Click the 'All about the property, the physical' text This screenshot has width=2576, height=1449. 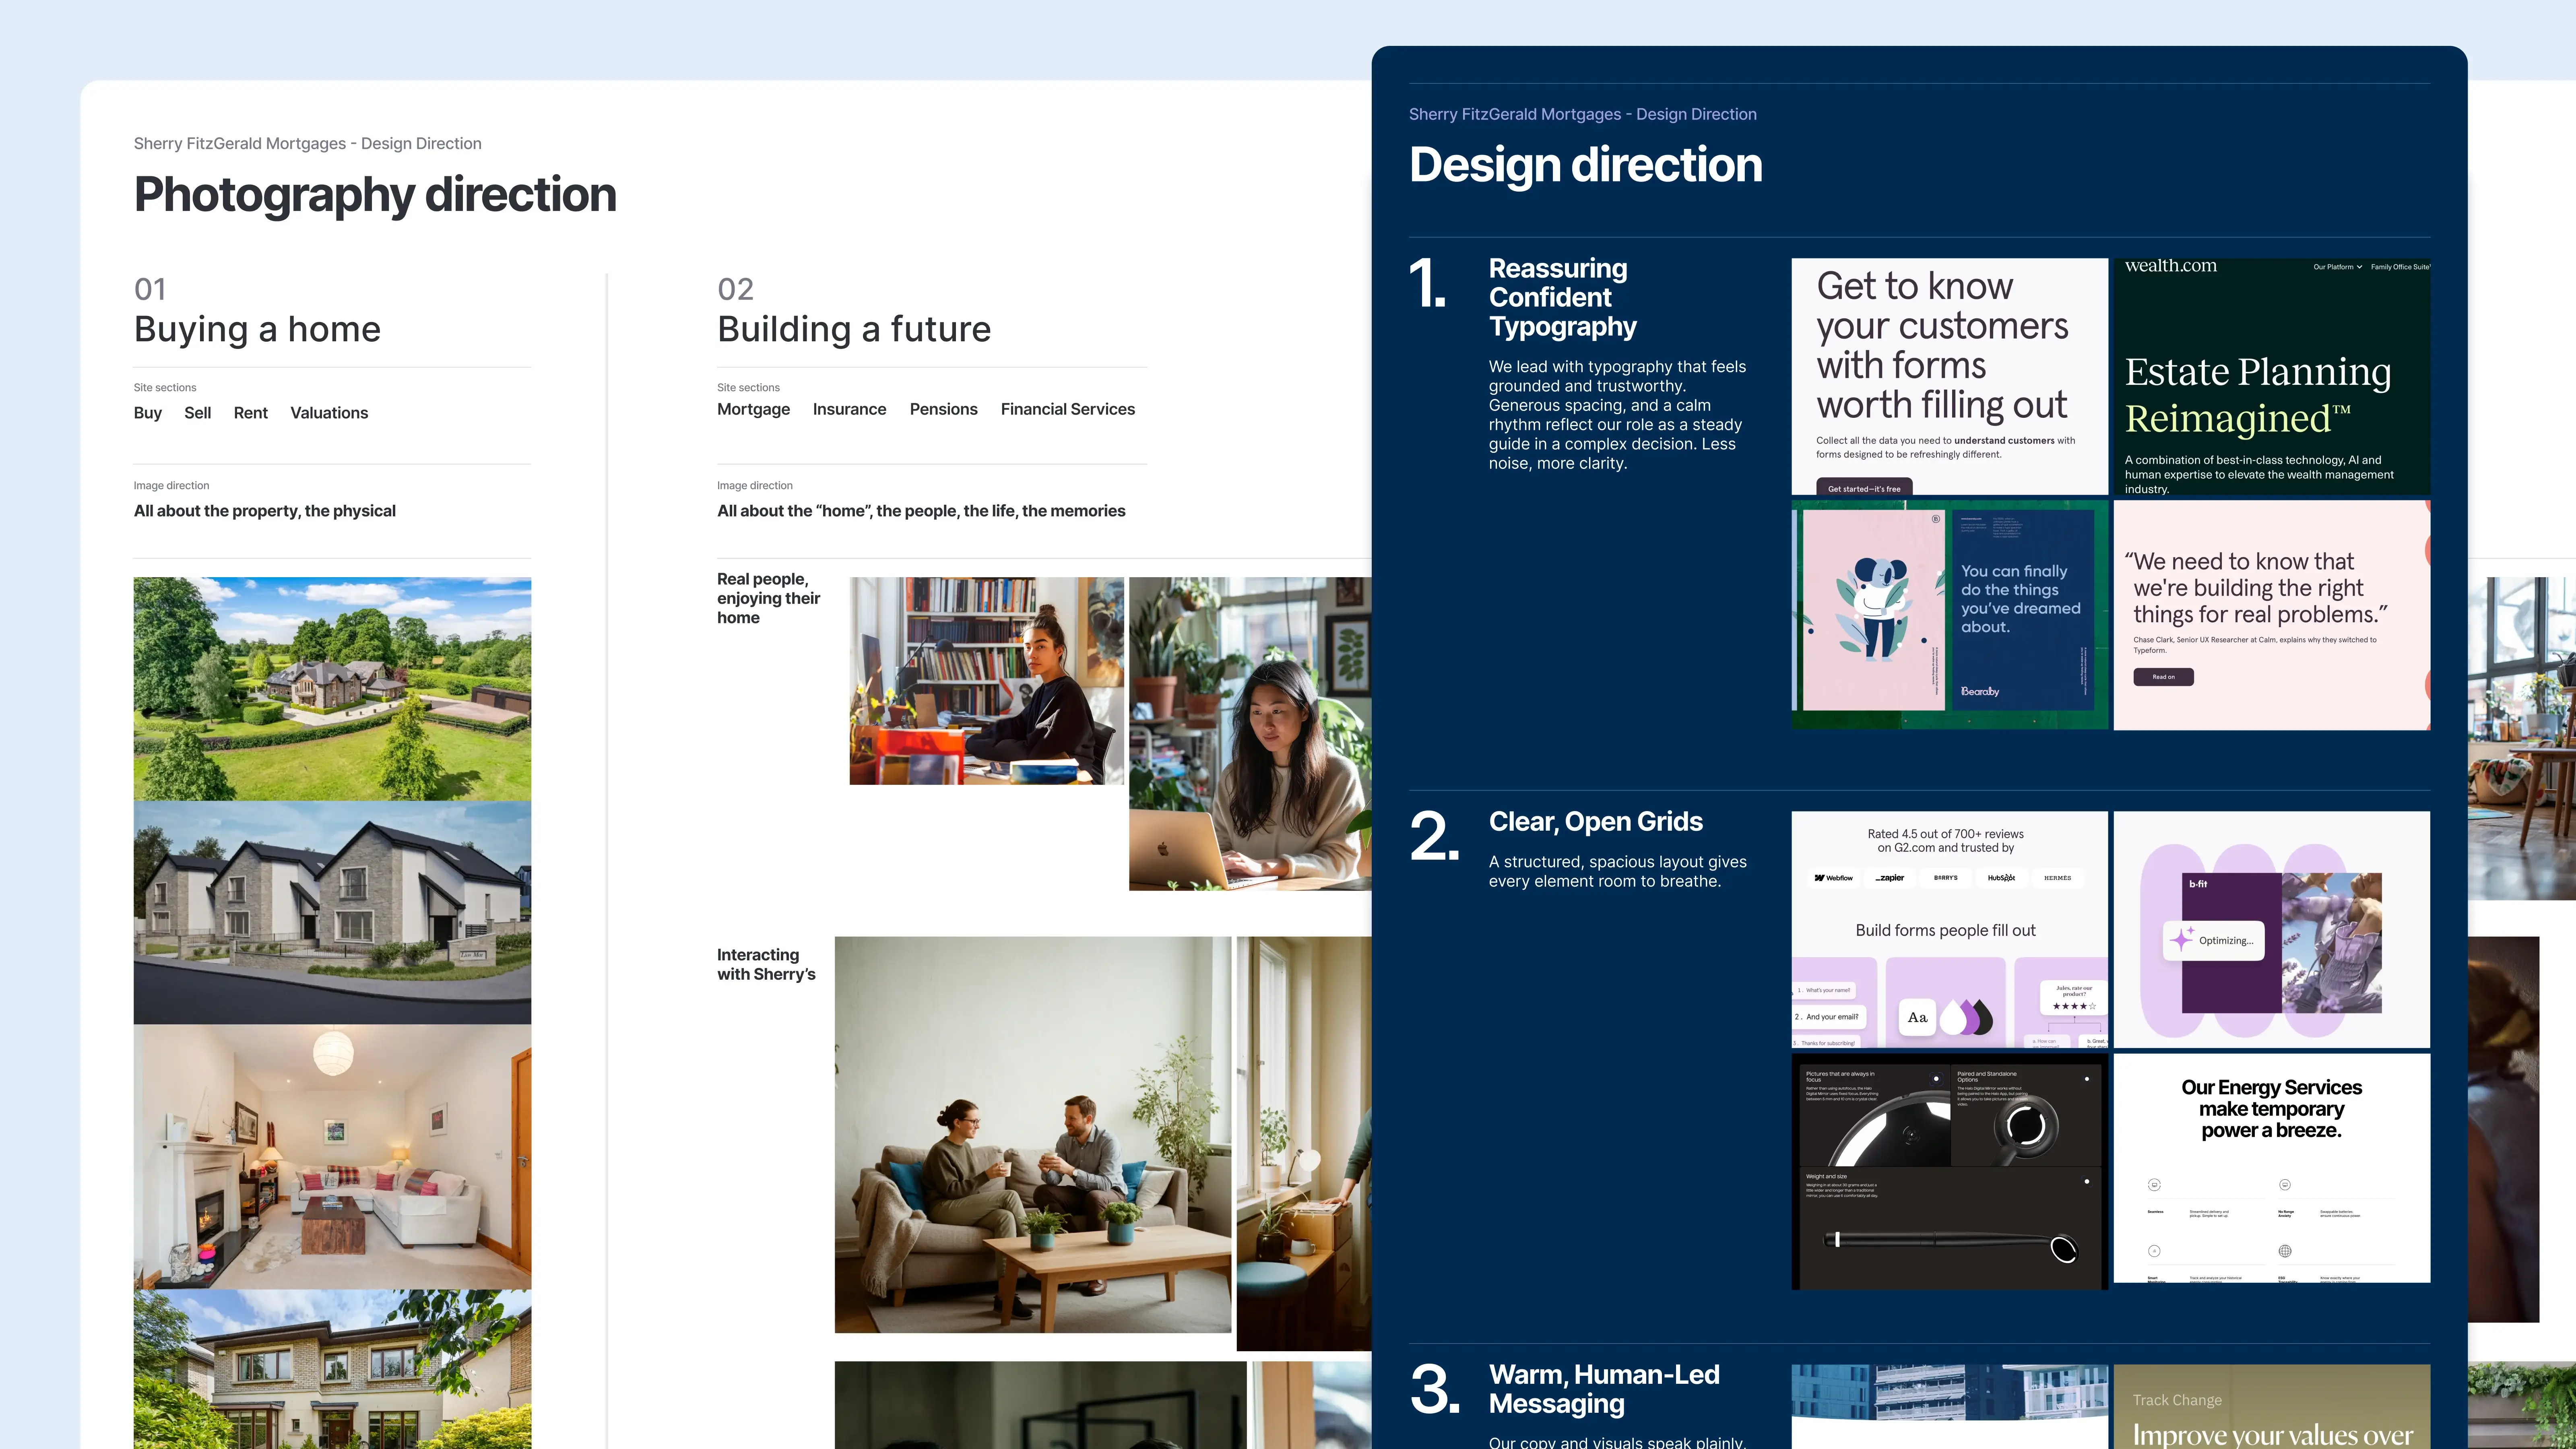pyautogui.click(x=264, y=511)
